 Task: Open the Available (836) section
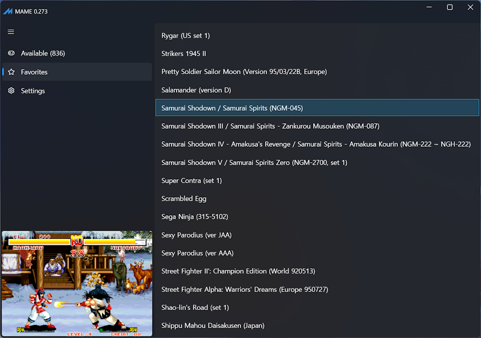click(77, 54)
